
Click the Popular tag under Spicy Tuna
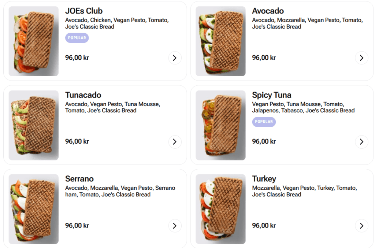point(264,122)
